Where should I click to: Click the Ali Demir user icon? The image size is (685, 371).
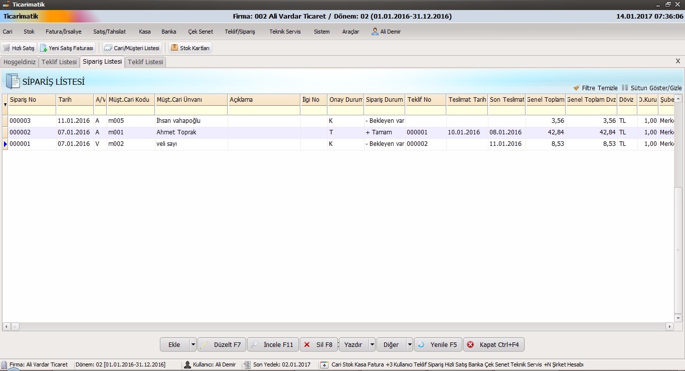[375, 32]
